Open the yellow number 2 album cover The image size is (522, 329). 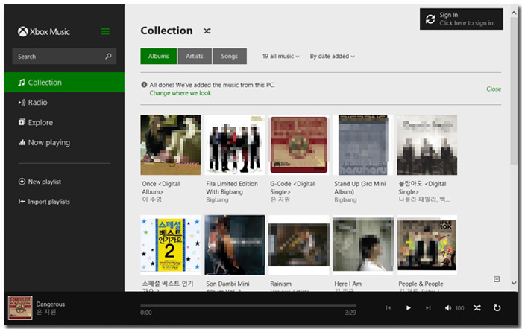tap(171, 245)
